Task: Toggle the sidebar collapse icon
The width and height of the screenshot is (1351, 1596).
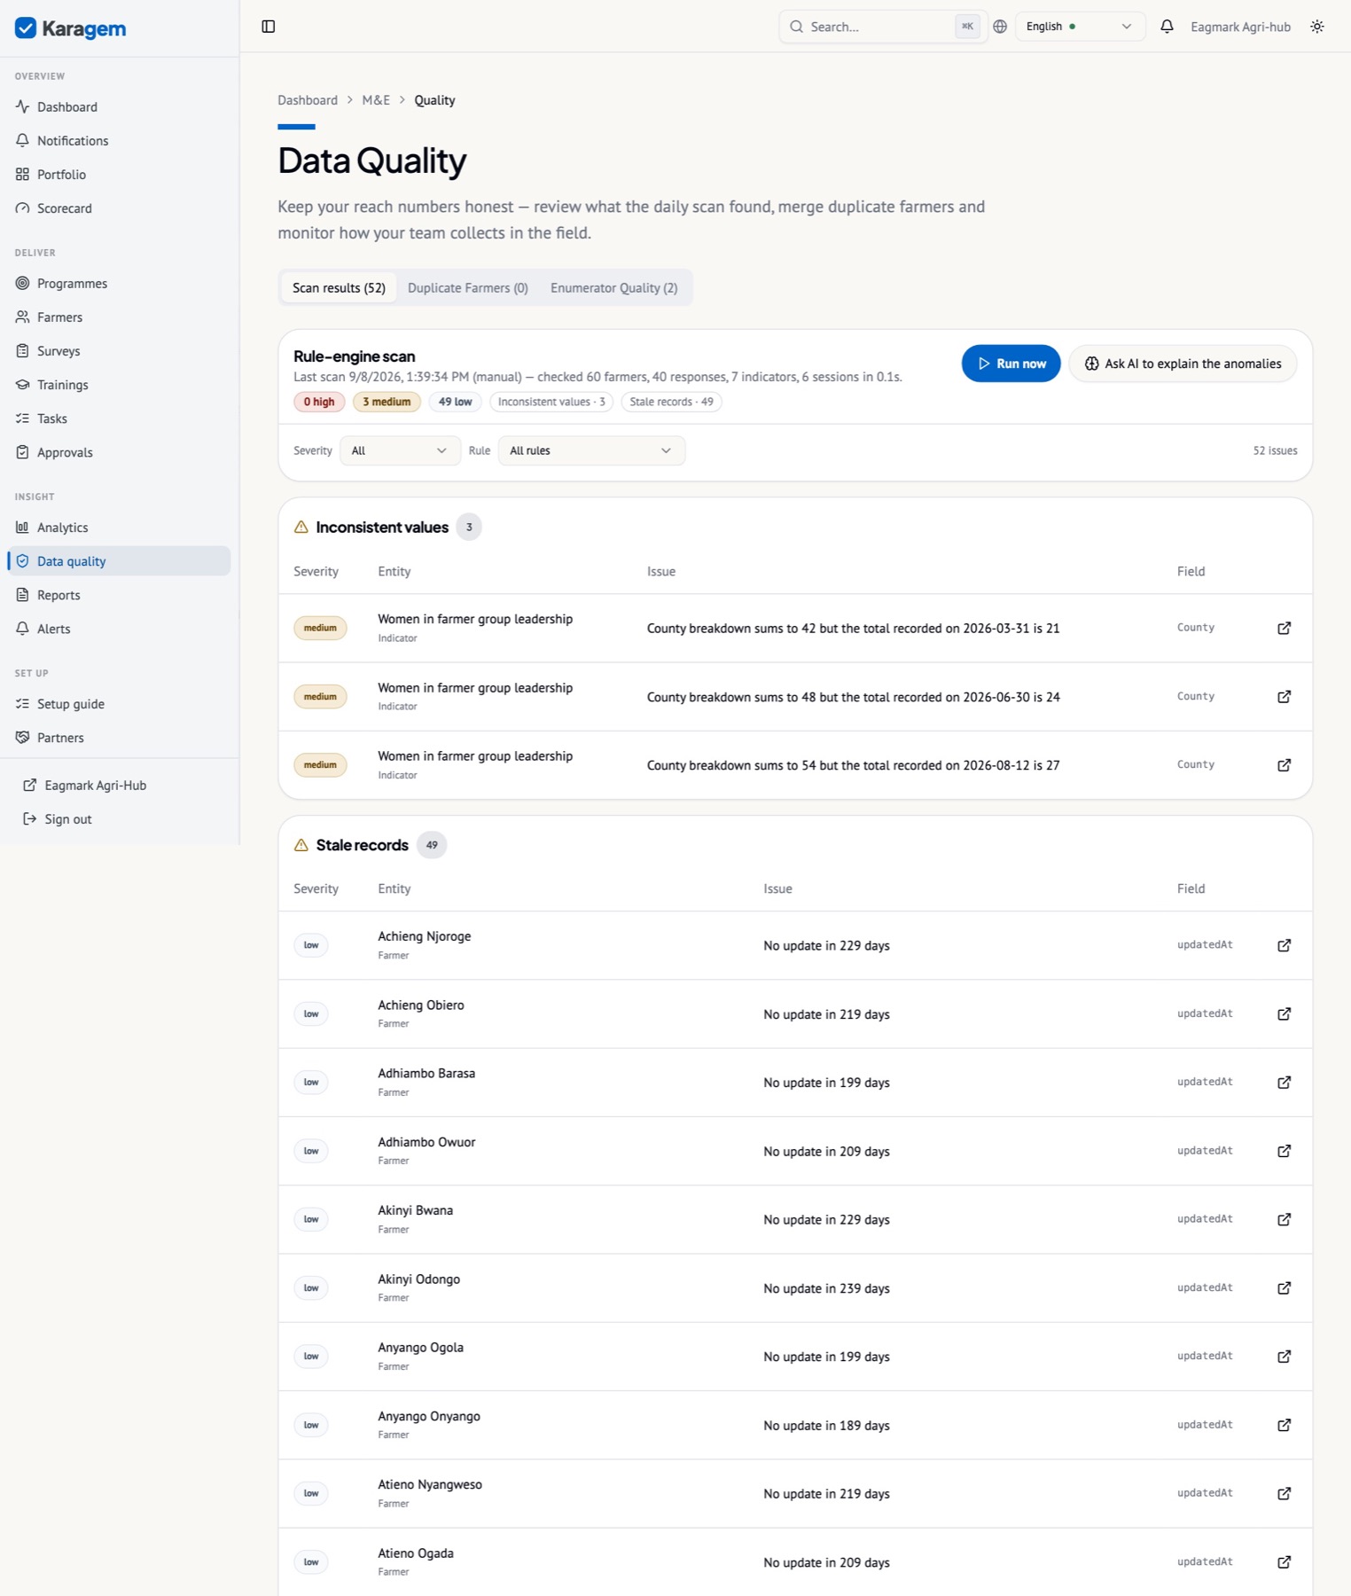Action: coord(269,27)
